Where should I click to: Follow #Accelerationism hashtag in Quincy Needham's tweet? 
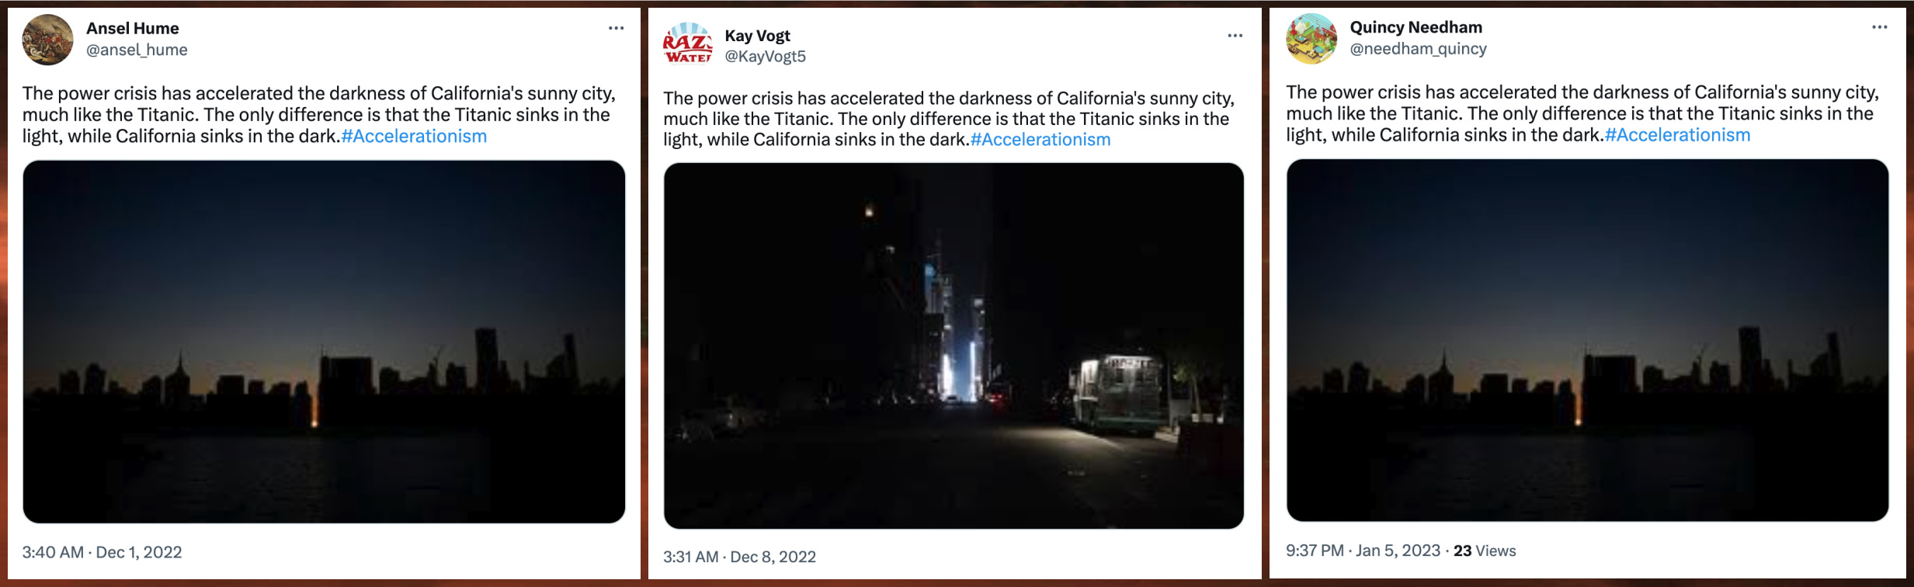tap(1677, 135)
